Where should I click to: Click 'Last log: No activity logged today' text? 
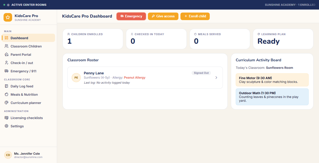click(107, 83)
